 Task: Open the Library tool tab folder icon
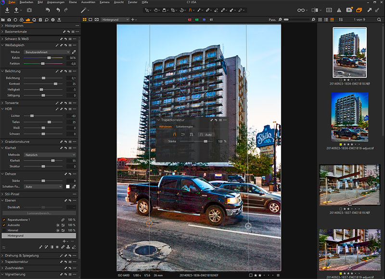coord(3,20)
